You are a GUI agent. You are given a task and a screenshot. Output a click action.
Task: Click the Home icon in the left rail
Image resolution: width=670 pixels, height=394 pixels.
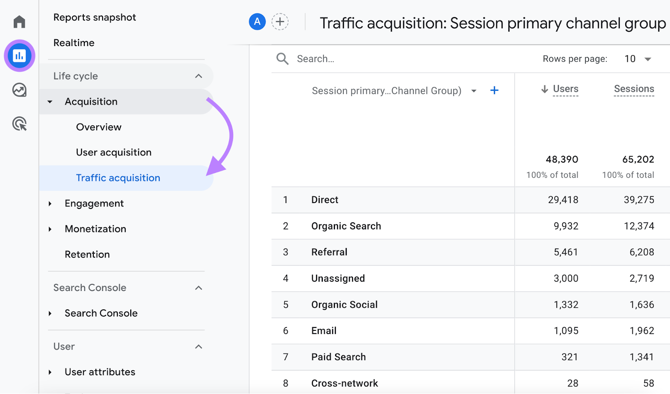point(19,22)
